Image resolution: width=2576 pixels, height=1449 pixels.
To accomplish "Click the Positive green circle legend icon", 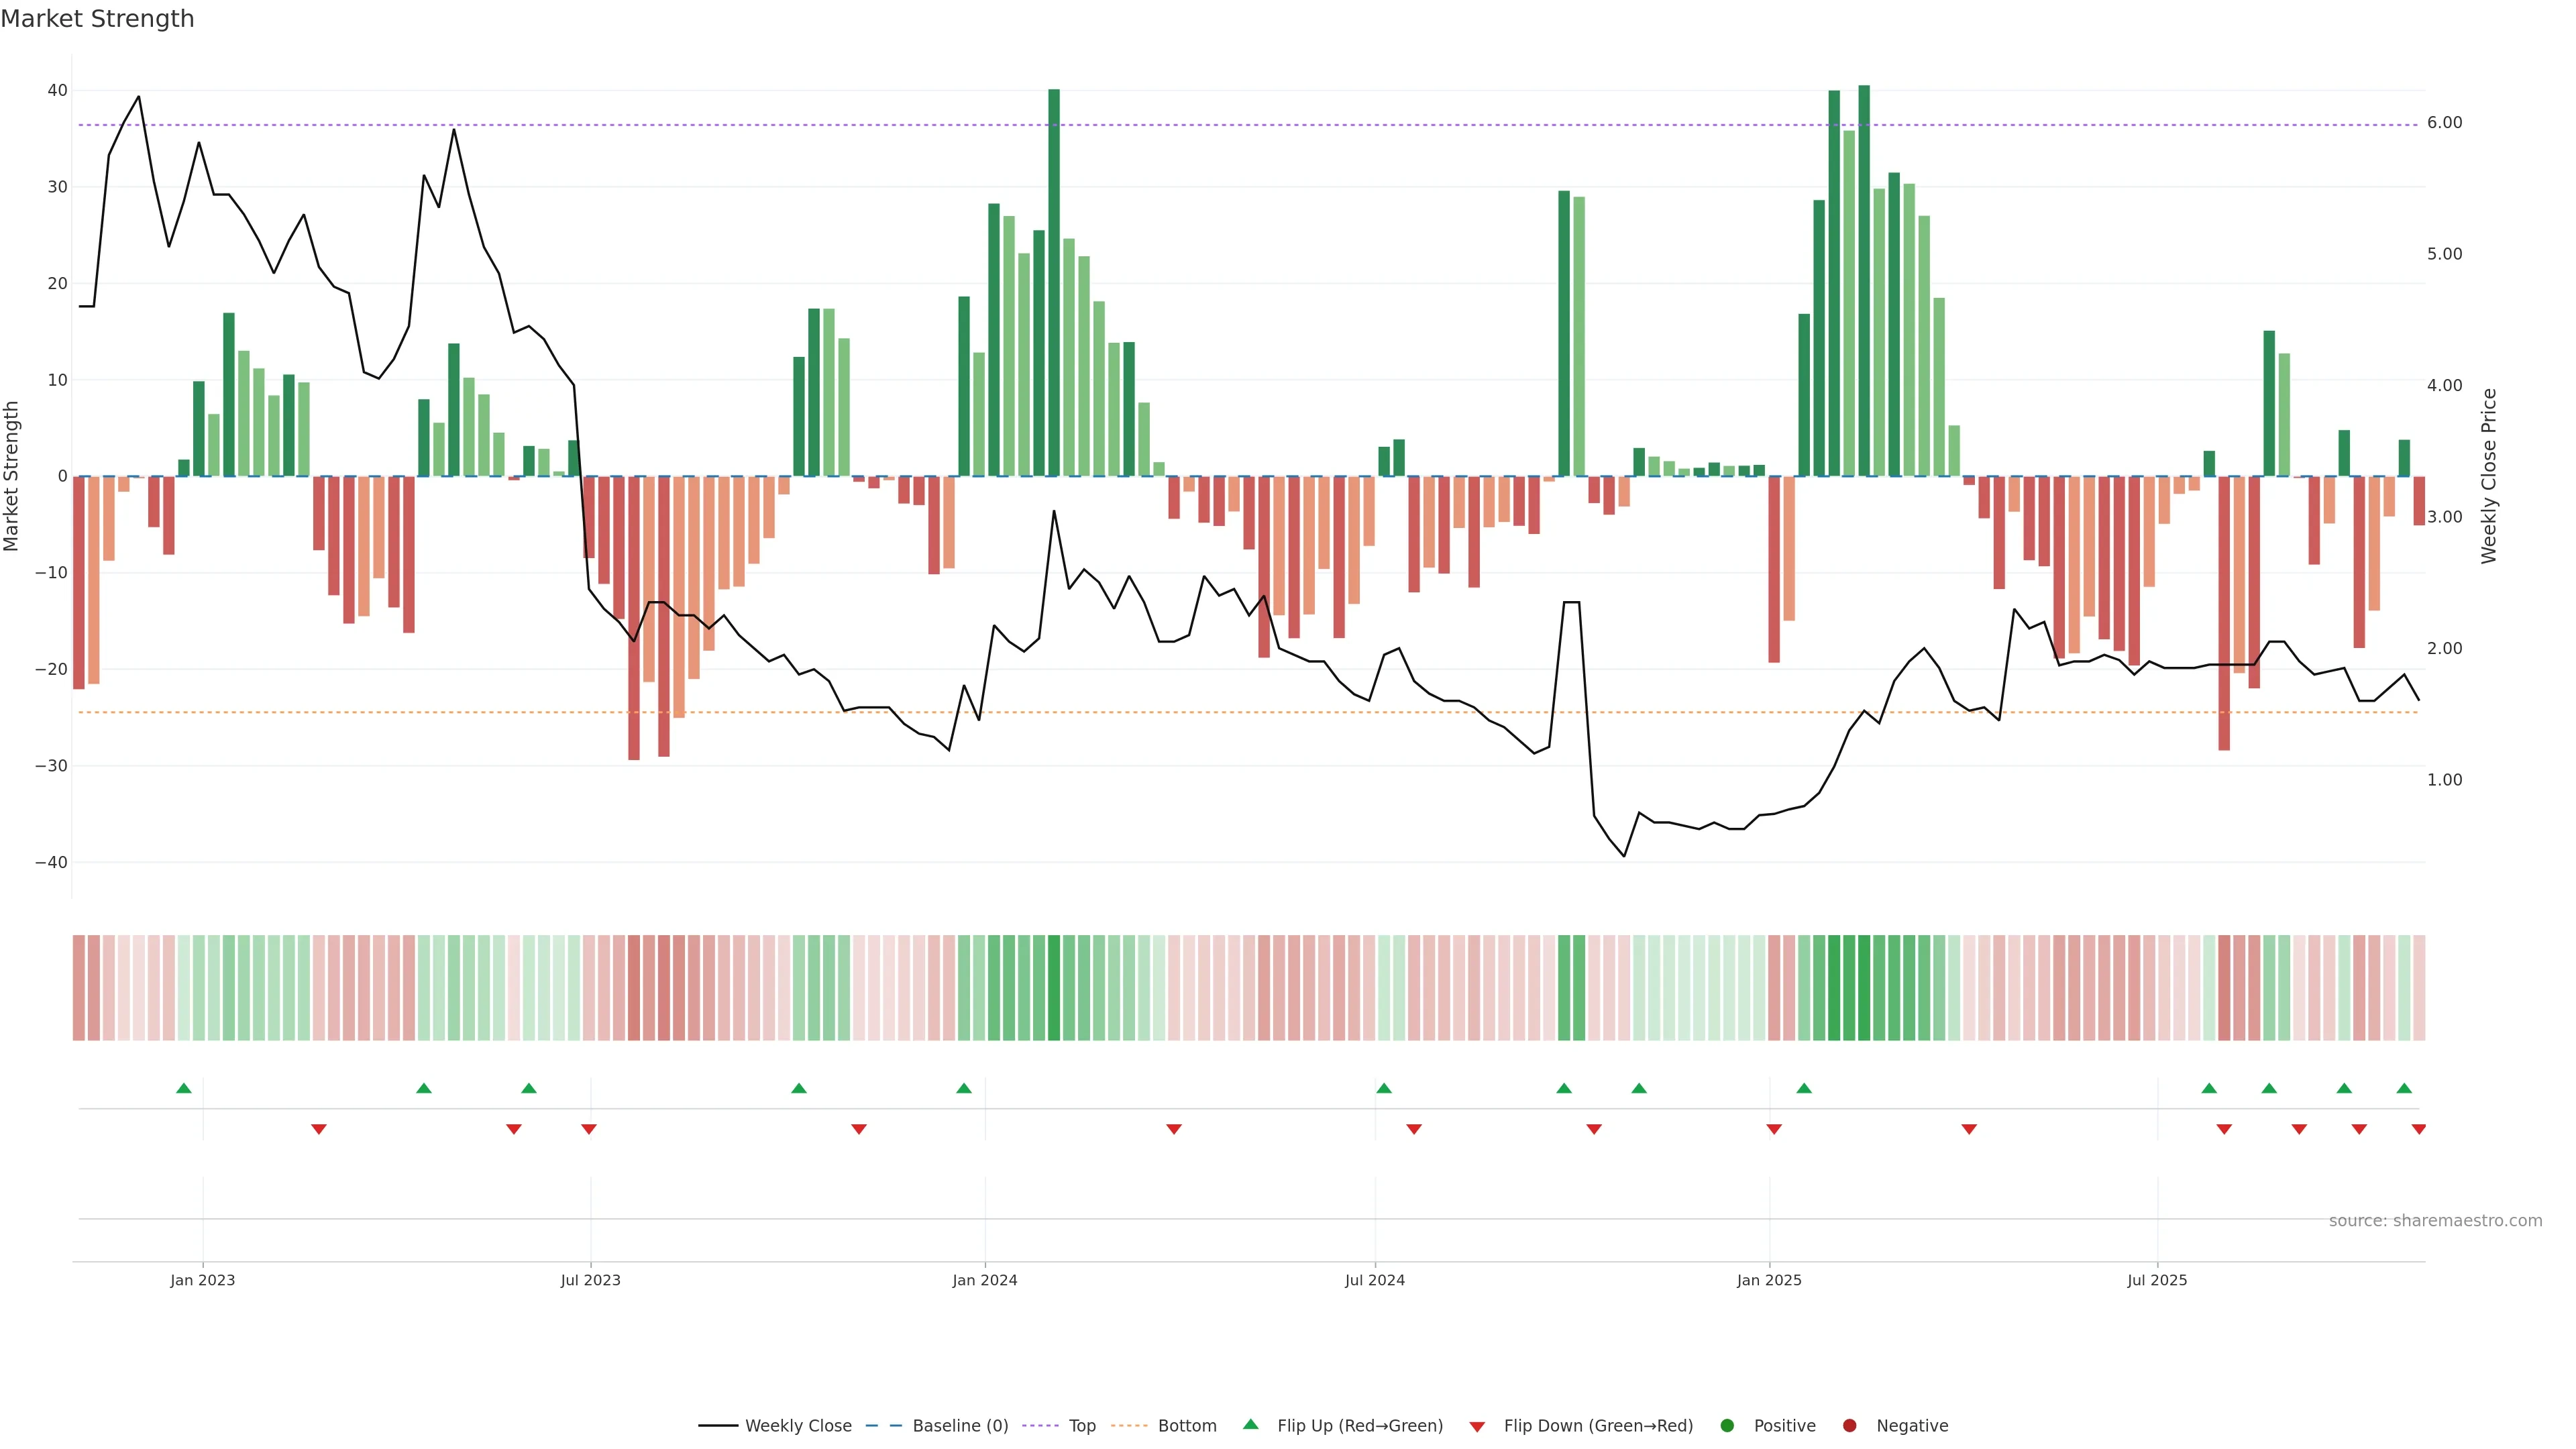I will click(1727, 1426).
